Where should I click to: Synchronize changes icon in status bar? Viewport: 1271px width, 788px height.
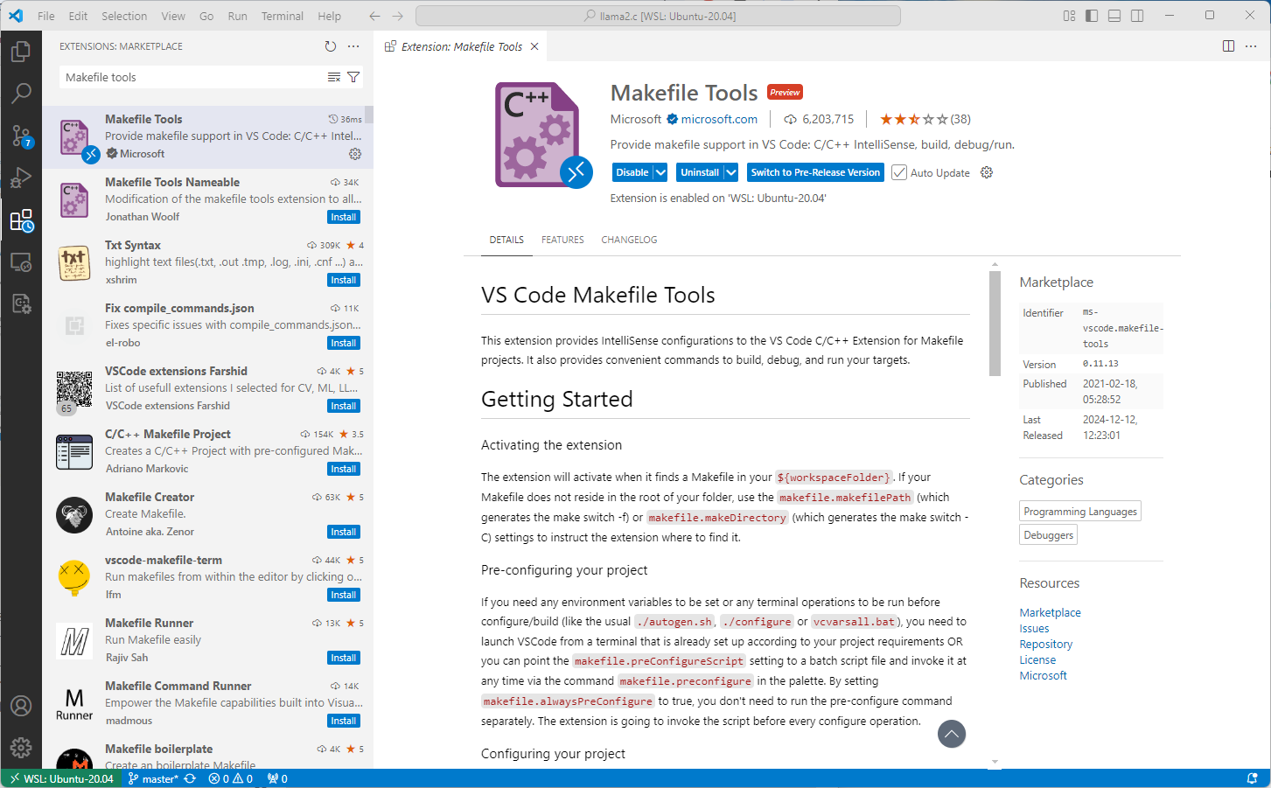click(190, 778)
